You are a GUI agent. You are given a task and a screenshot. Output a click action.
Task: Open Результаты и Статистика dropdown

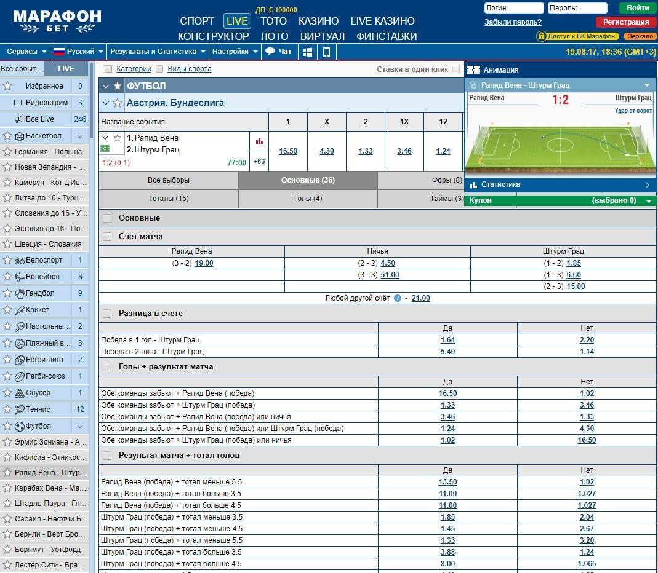point(158,52)
